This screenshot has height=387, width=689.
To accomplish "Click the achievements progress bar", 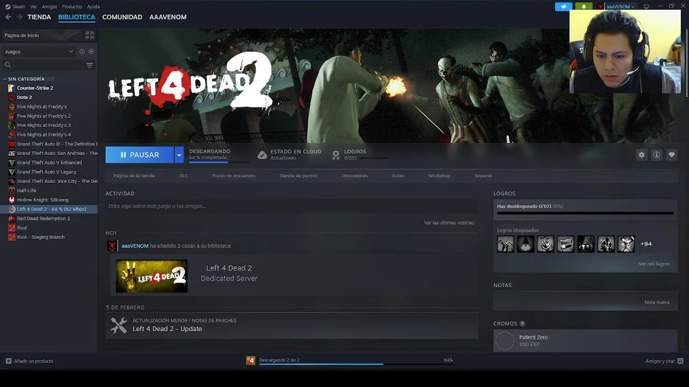I will pyautogui.click(x=585, y=213).
